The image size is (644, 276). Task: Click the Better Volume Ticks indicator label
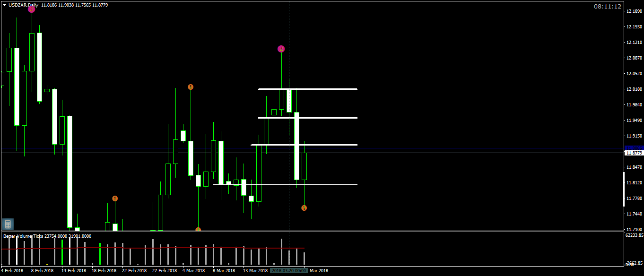point(23,236)
